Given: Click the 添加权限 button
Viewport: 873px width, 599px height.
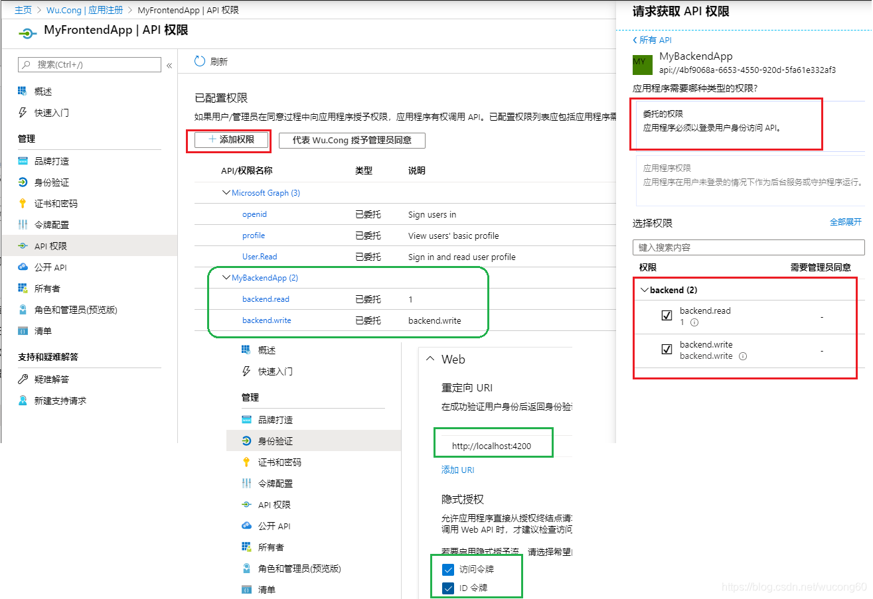Looking at the screenshot, I should click(x=232, y=140).
